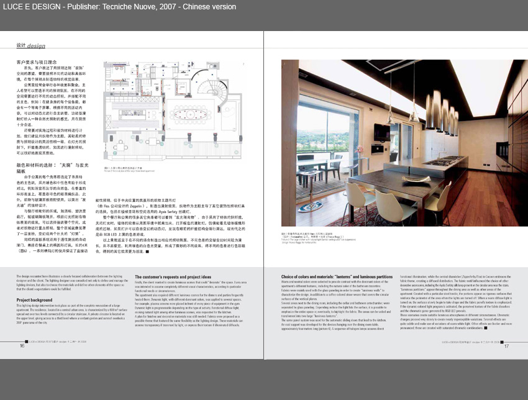Screen dimensions: 528x400
Task: Click the '设计 design' section header
Action: click(30, 45)
